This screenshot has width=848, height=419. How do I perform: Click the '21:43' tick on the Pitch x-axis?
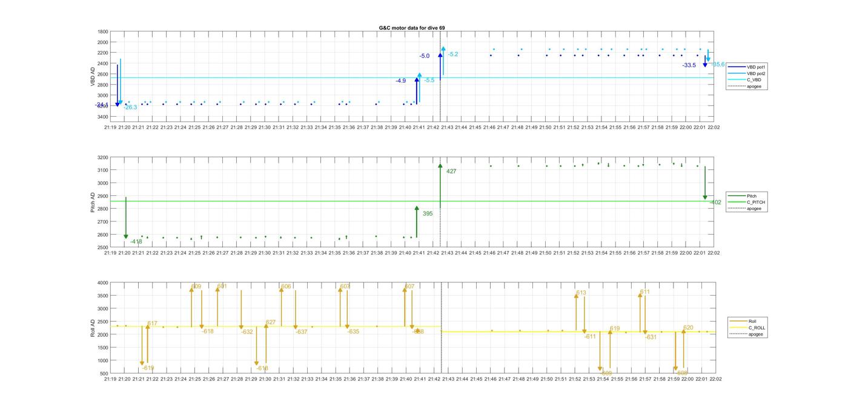pos(447,253)
